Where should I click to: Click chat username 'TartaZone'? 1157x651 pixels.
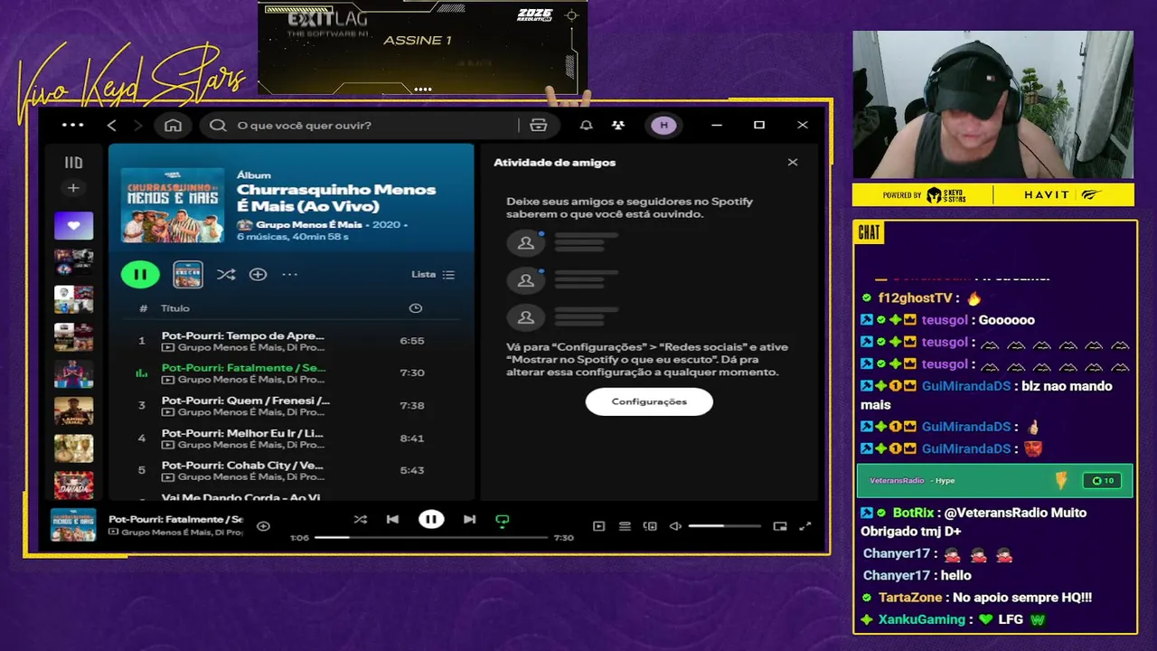pos(910,598)
